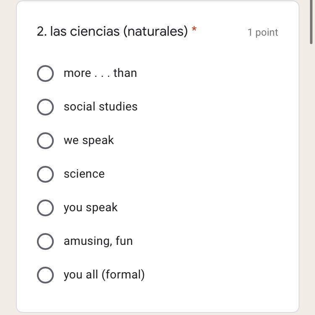This screenshot has height=315, width=315.
Task: Select the 'you speak' radio circle
Action: pos(45,208)
